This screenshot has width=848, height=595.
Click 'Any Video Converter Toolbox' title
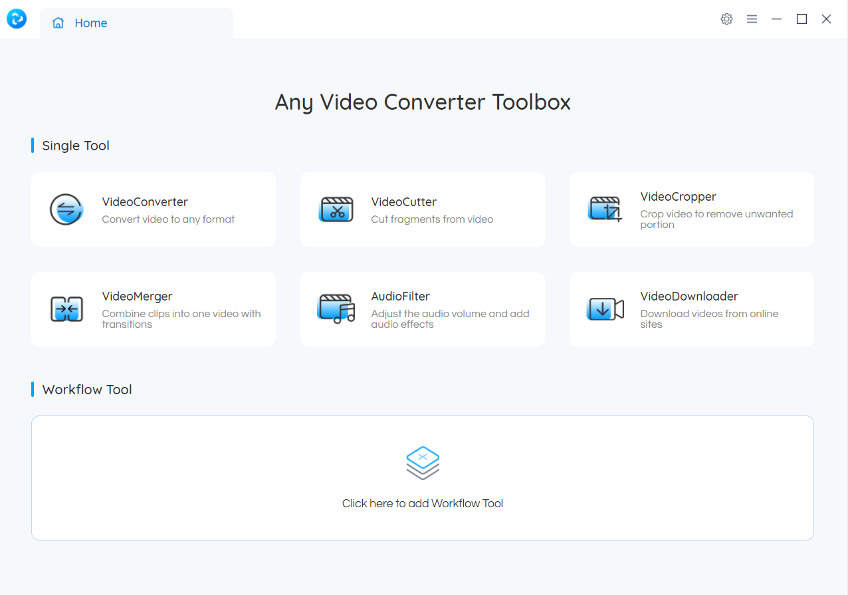click(x=423, y=102)
